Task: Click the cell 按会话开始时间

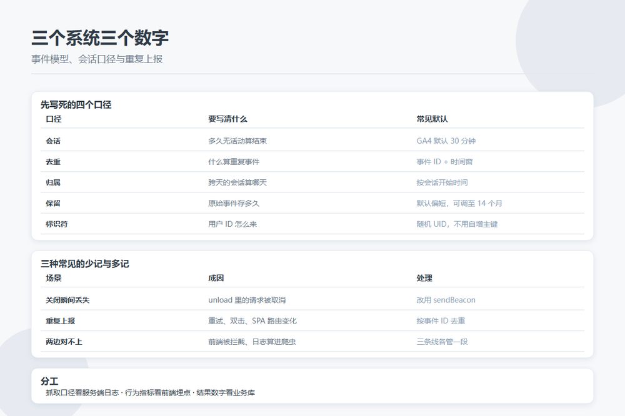Action: [442, 182]
